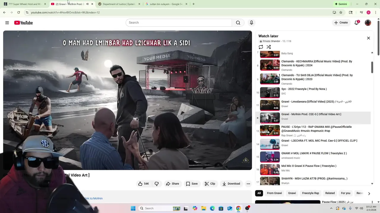Click the Chrome address bar URL

click(x=65, y=12)
